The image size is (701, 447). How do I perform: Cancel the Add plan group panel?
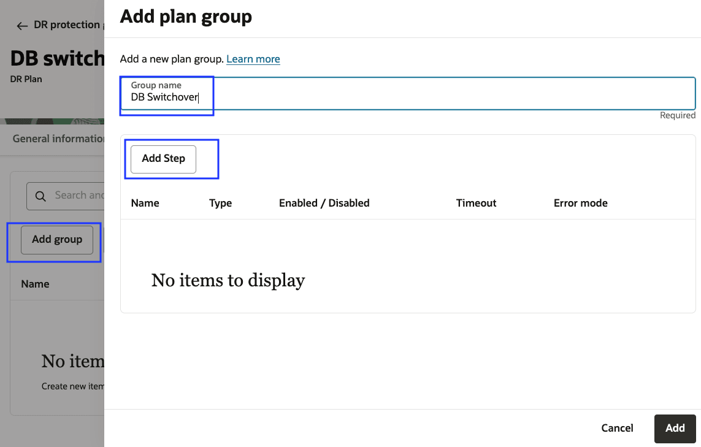pyautogui.click(x=617, y=428)
